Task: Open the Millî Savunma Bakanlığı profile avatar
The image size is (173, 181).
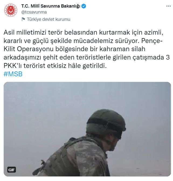Action: [11, 10]
